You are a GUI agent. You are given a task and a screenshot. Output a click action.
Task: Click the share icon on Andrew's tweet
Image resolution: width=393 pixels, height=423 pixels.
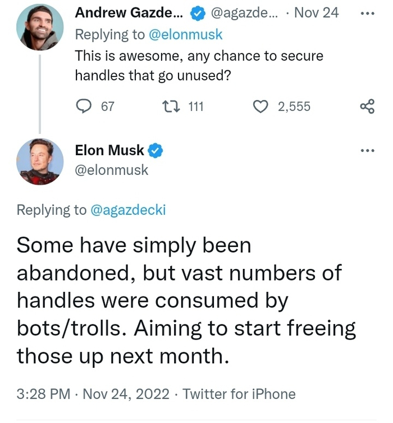[x=367, y=106]
